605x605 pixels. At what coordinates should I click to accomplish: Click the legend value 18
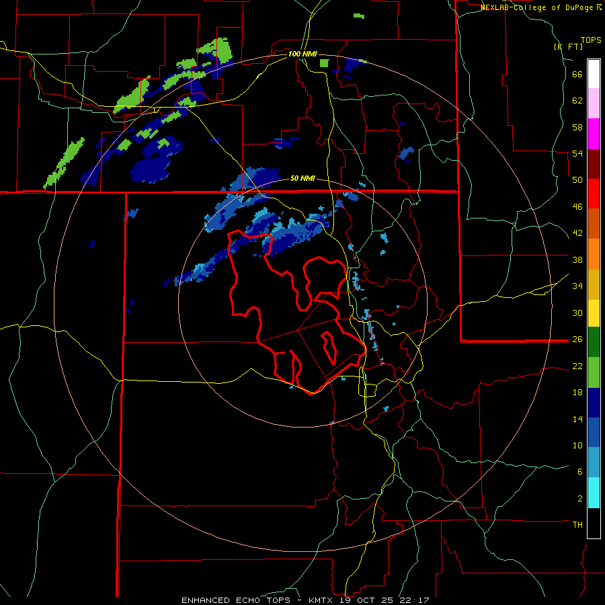click(x=577, y=393)
